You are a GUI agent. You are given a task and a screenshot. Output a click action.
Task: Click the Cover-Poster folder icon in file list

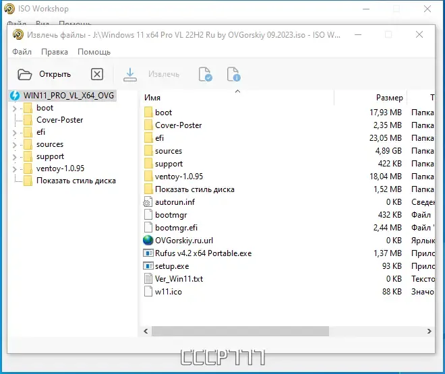(148, 125)
